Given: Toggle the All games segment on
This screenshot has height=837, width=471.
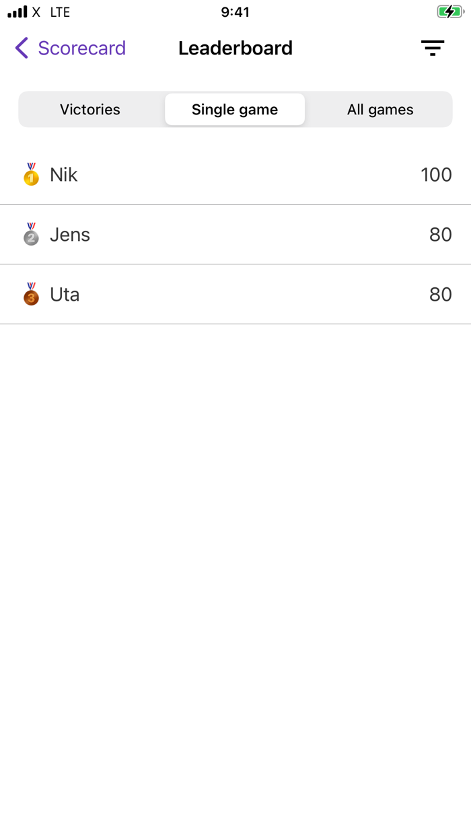Looking at the screenshot, I should point(379,109).
